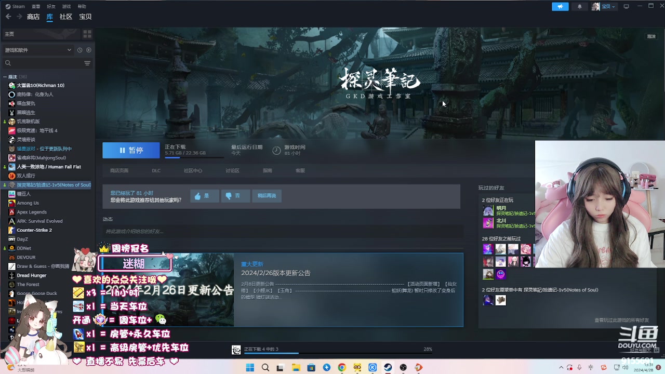The height and width of the screenshot is (374, 665).
Task: Open the announcements megaphone button
Action: (560, 6)
